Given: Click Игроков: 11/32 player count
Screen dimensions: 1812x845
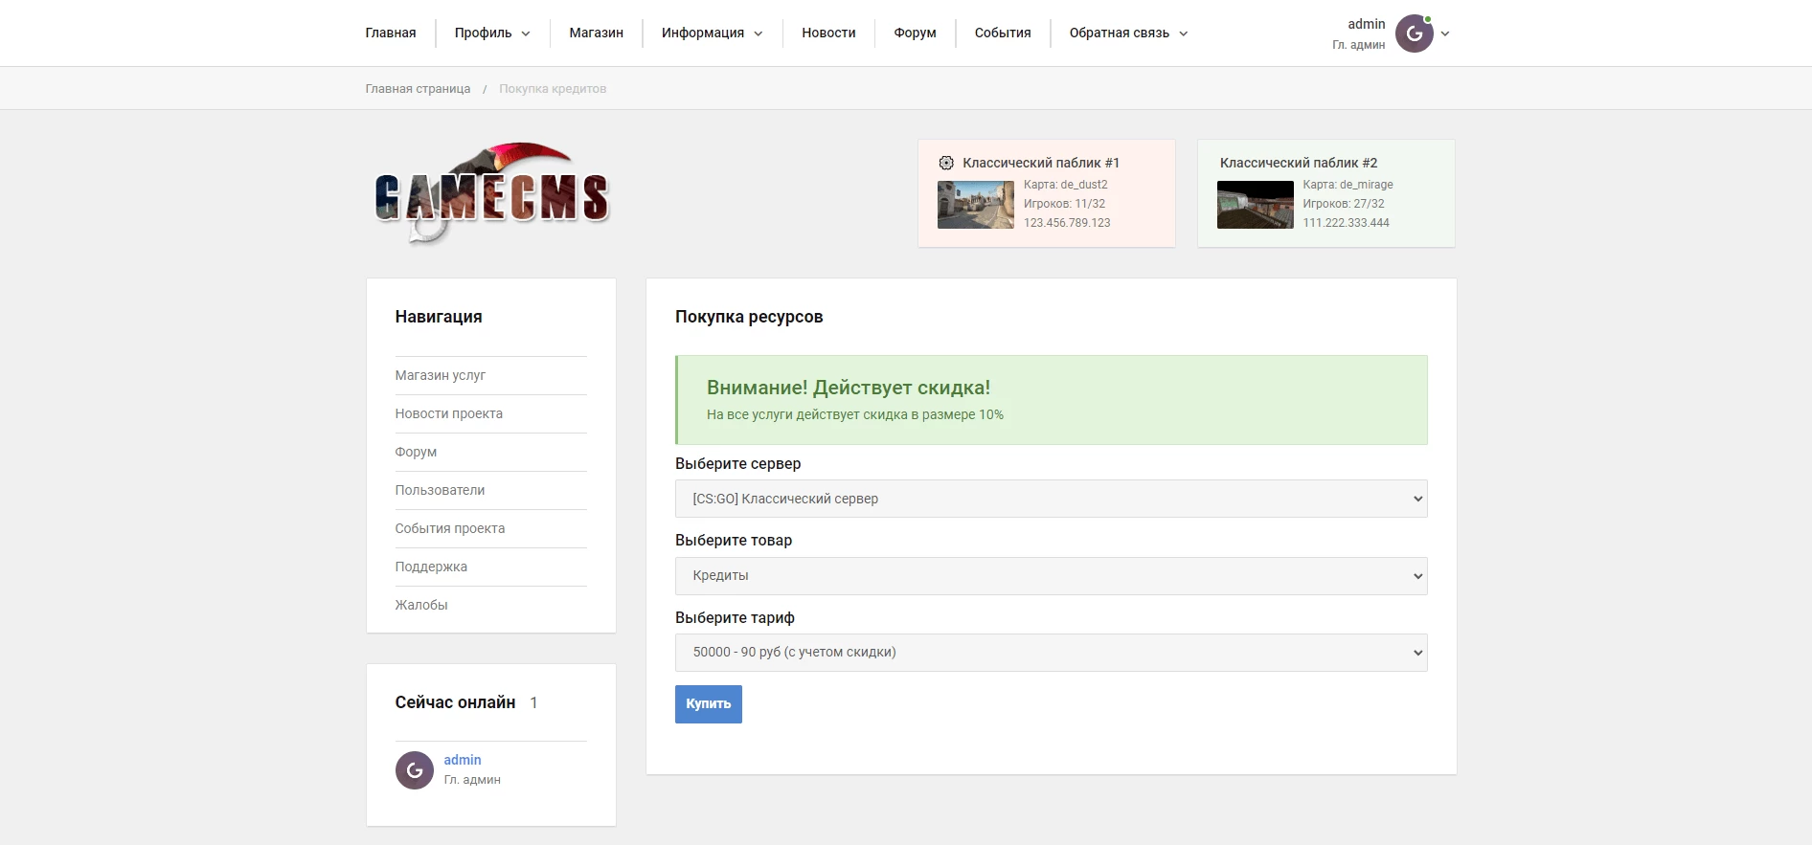Looking at the screenshot, I should pos(1064,204).
